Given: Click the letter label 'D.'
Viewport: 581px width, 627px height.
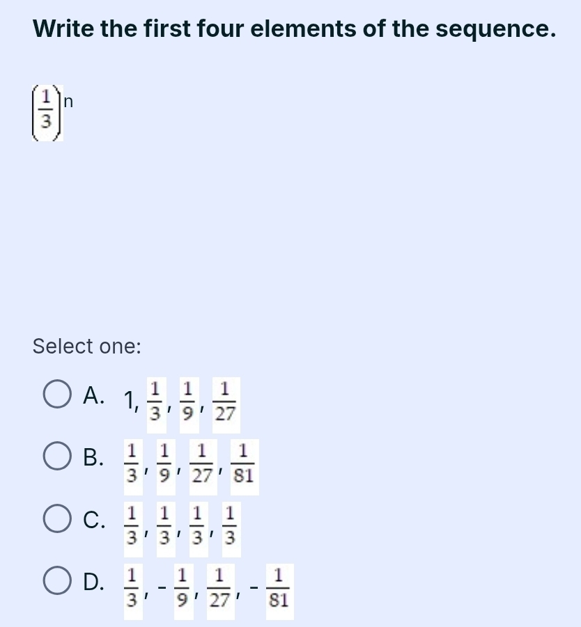Looking at the screenshot, I should tap(94, 582).
